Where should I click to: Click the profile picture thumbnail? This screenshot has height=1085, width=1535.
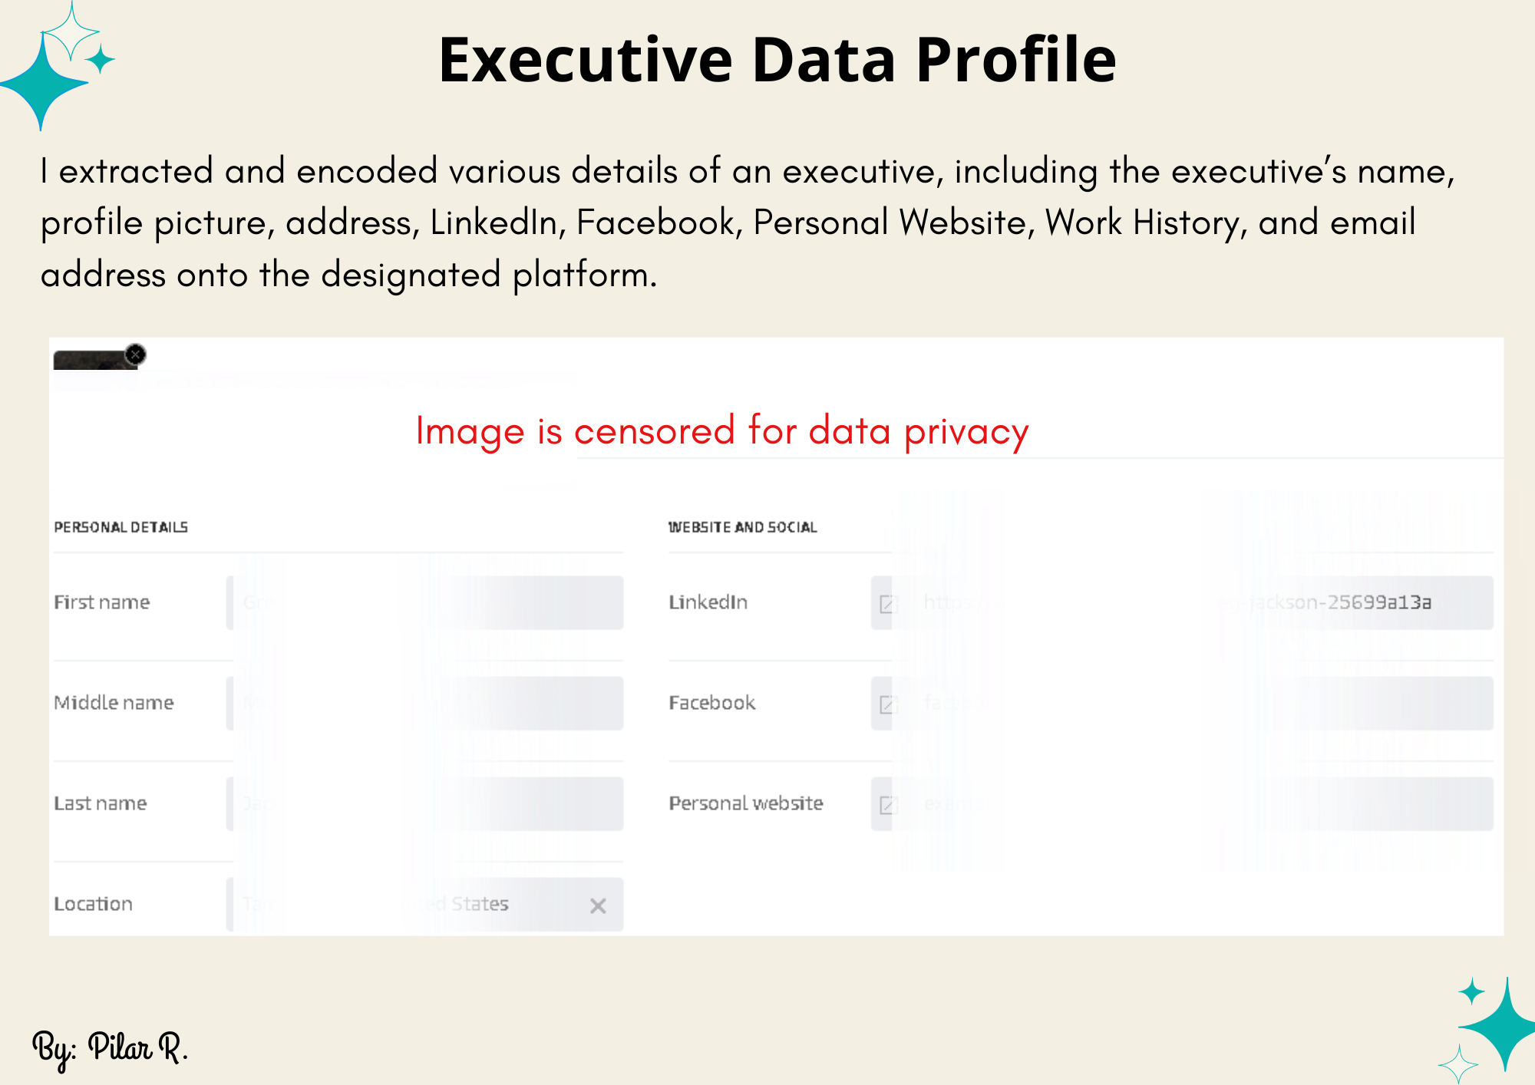click(x=91, y=361)
